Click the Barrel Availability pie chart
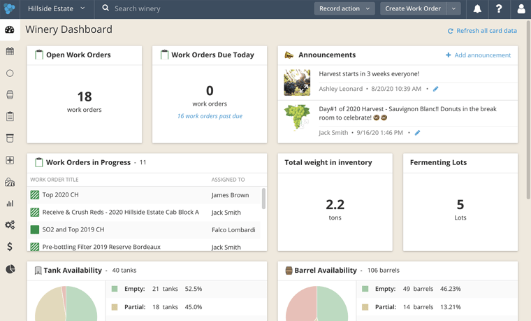 coord(317,304)
